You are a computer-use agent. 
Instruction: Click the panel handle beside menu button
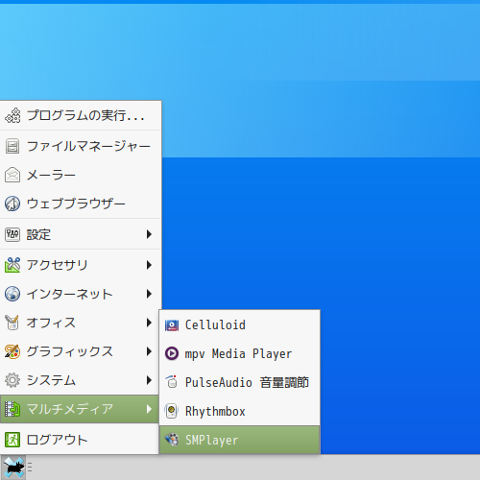click(x=30, y=468)
